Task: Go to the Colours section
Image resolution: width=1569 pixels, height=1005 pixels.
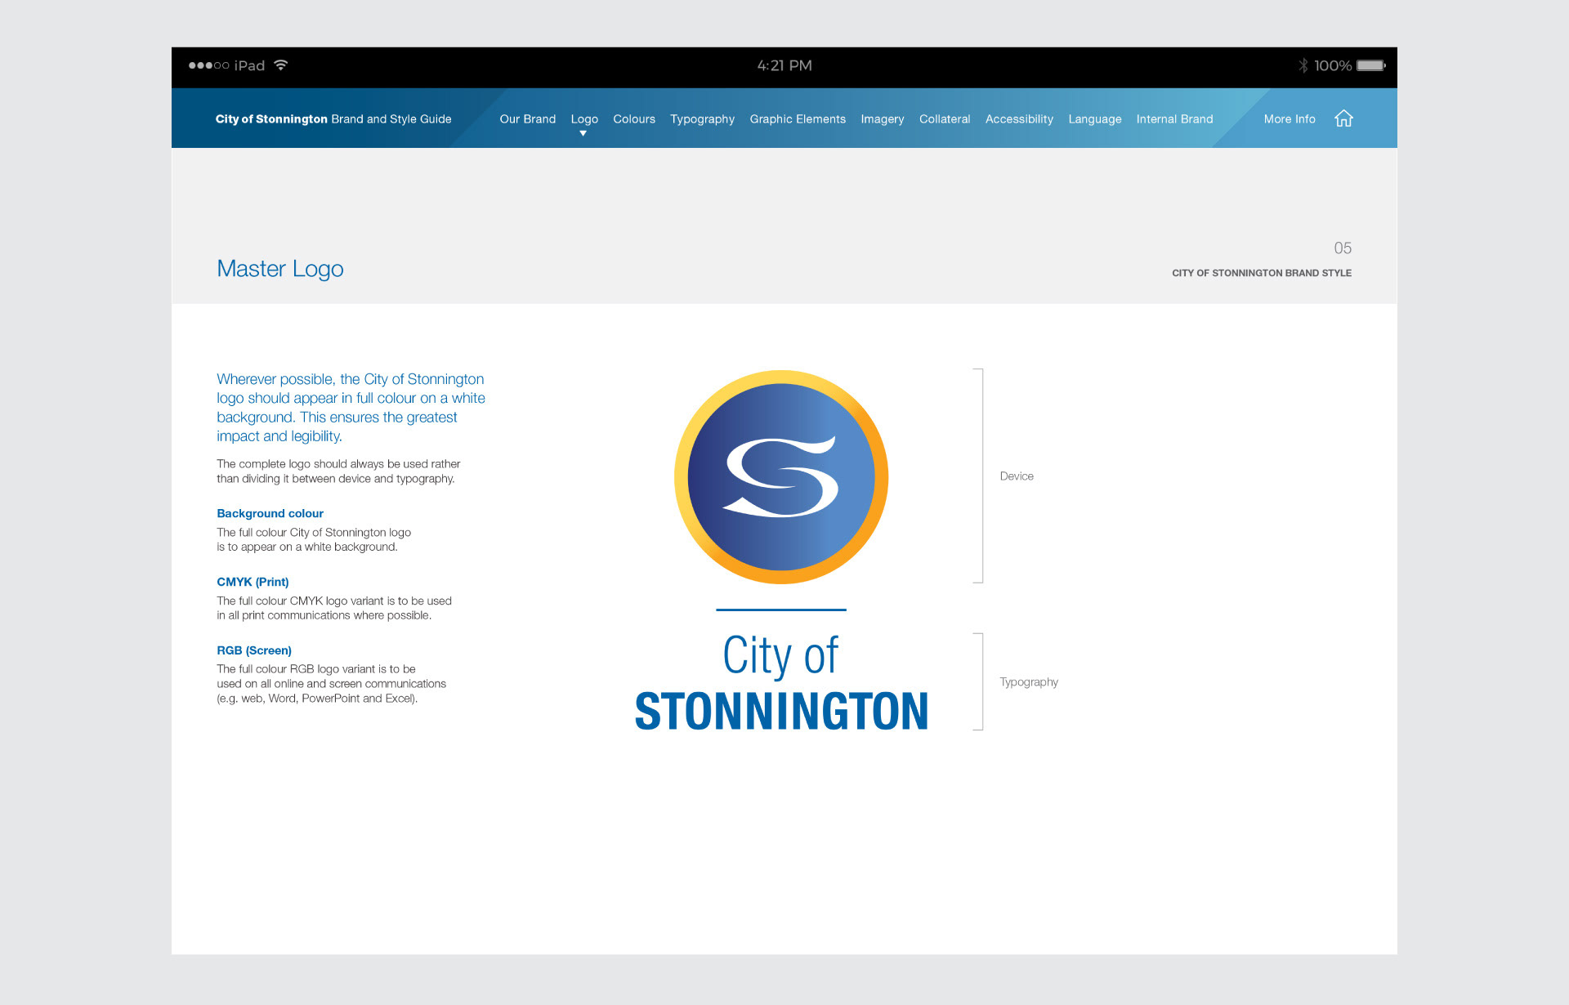Action: (x=634, y=119)
